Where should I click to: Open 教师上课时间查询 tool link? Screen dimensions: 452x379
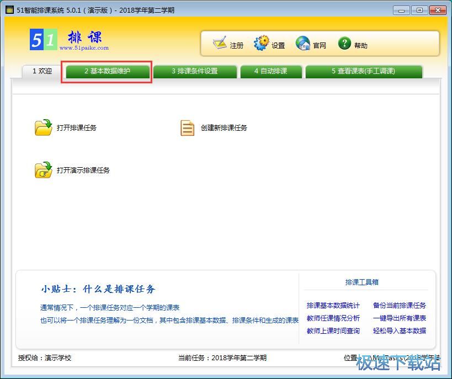(333, 331)
